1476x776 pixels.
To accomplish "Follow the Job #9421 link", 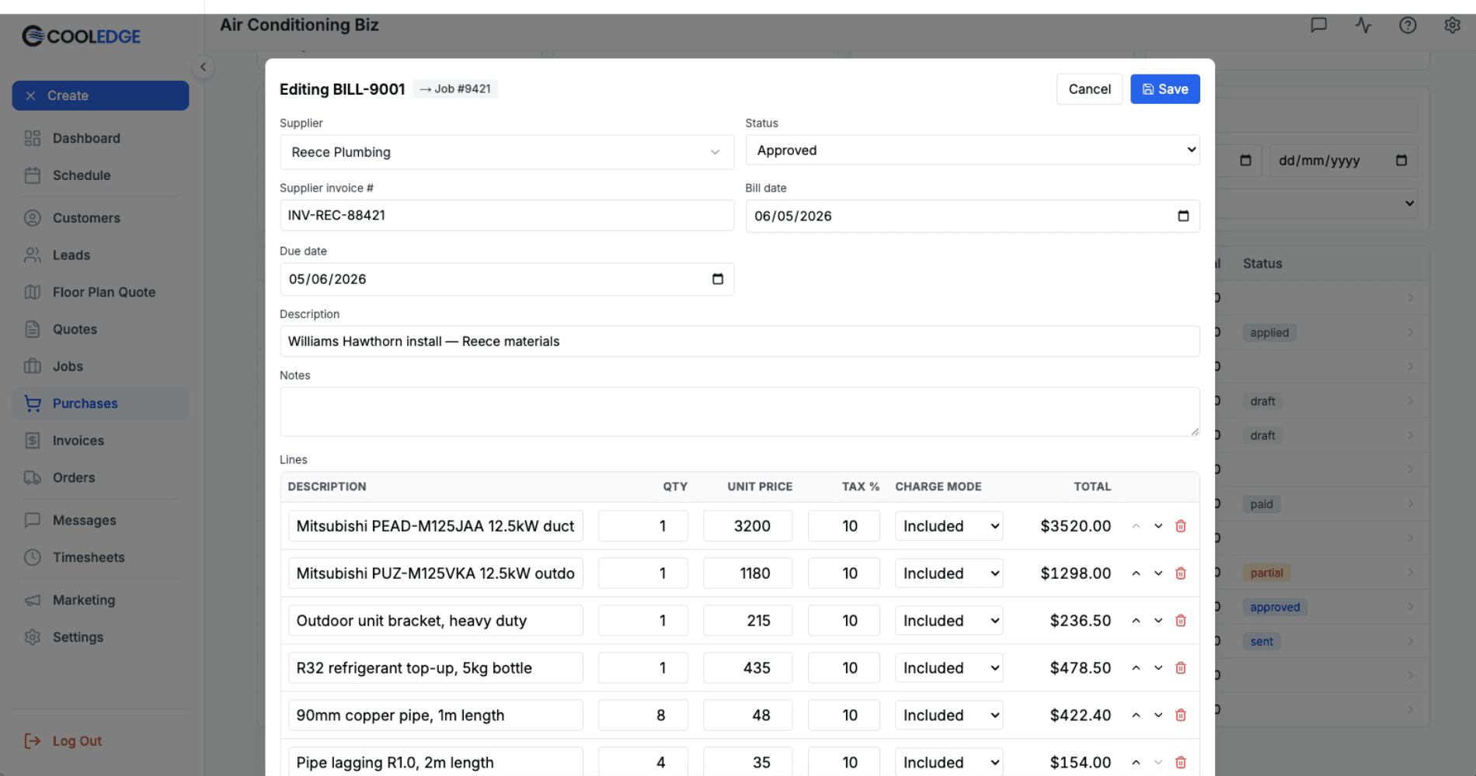I will coord(455,89).
